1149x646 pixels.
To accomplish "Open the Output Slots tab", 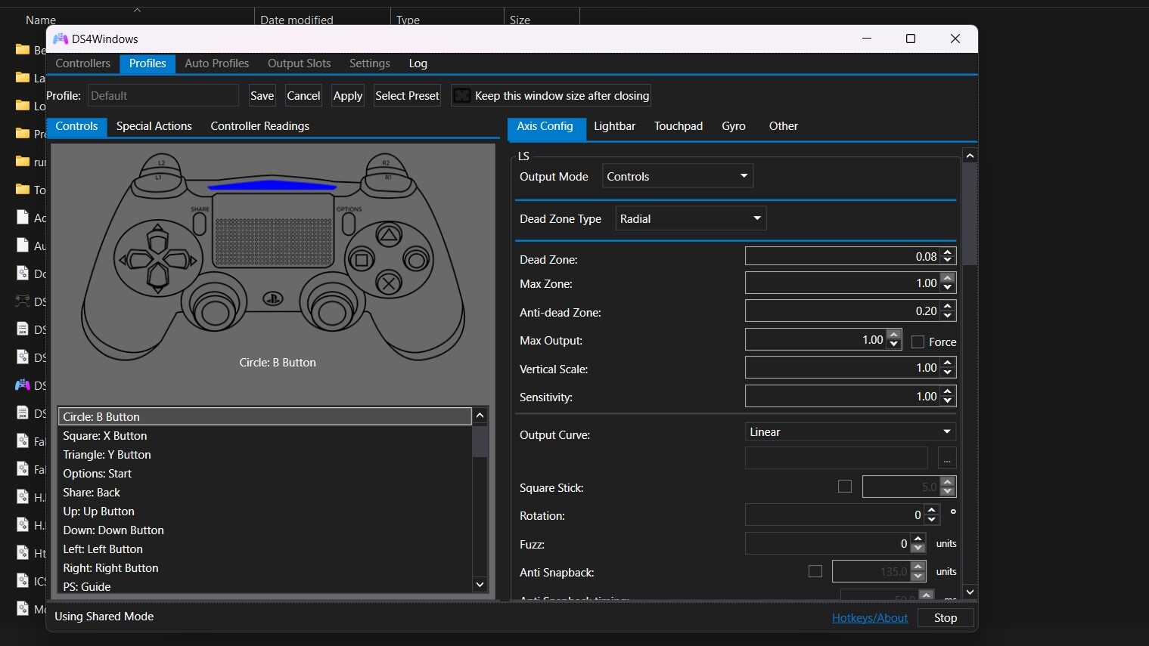I will coord(300,63).
